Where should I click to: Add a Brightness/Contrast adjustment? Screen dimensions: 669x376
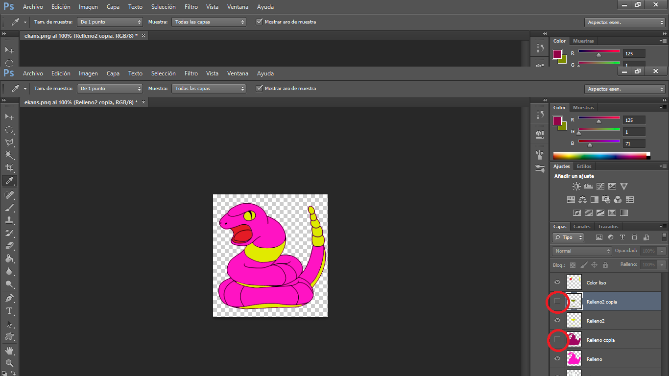(576, 187)
